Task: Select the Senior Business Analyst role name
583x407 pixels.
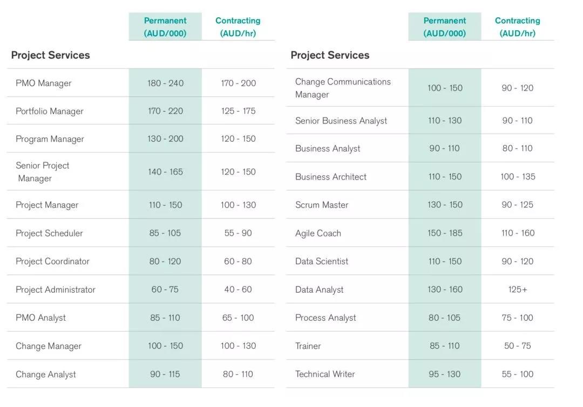Action: click(341, 121)
